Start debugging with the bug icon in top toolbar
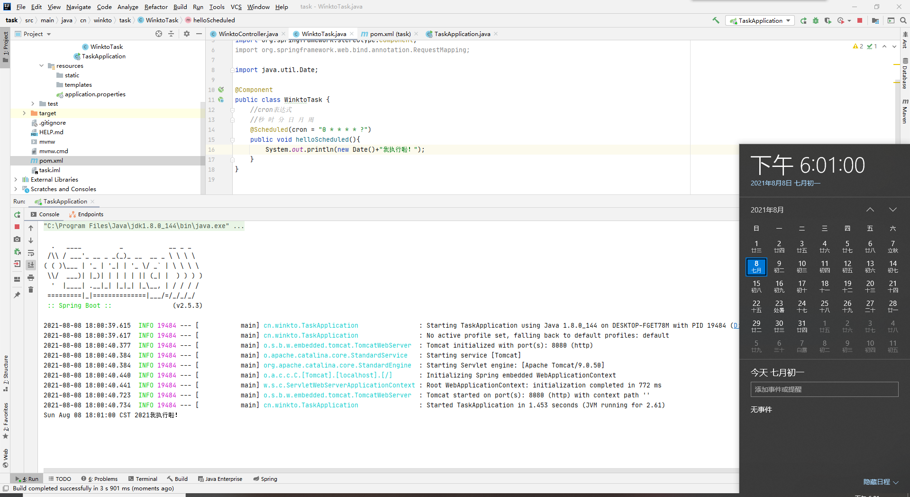Image resolution: width=910 pixels, height=497 pixels. point(816,20)
